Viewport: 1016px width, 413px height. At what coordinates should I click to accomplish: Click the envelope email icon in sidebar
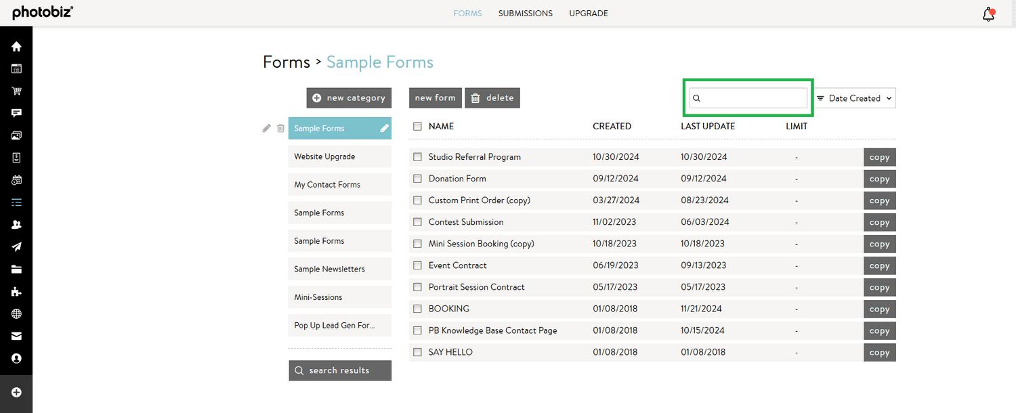pyautogui.click(x=16, y=336)
